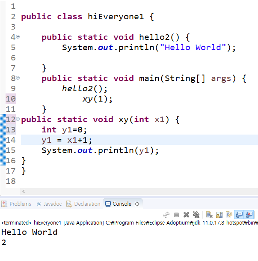Click the Problems tab icon

pos(4,204)
